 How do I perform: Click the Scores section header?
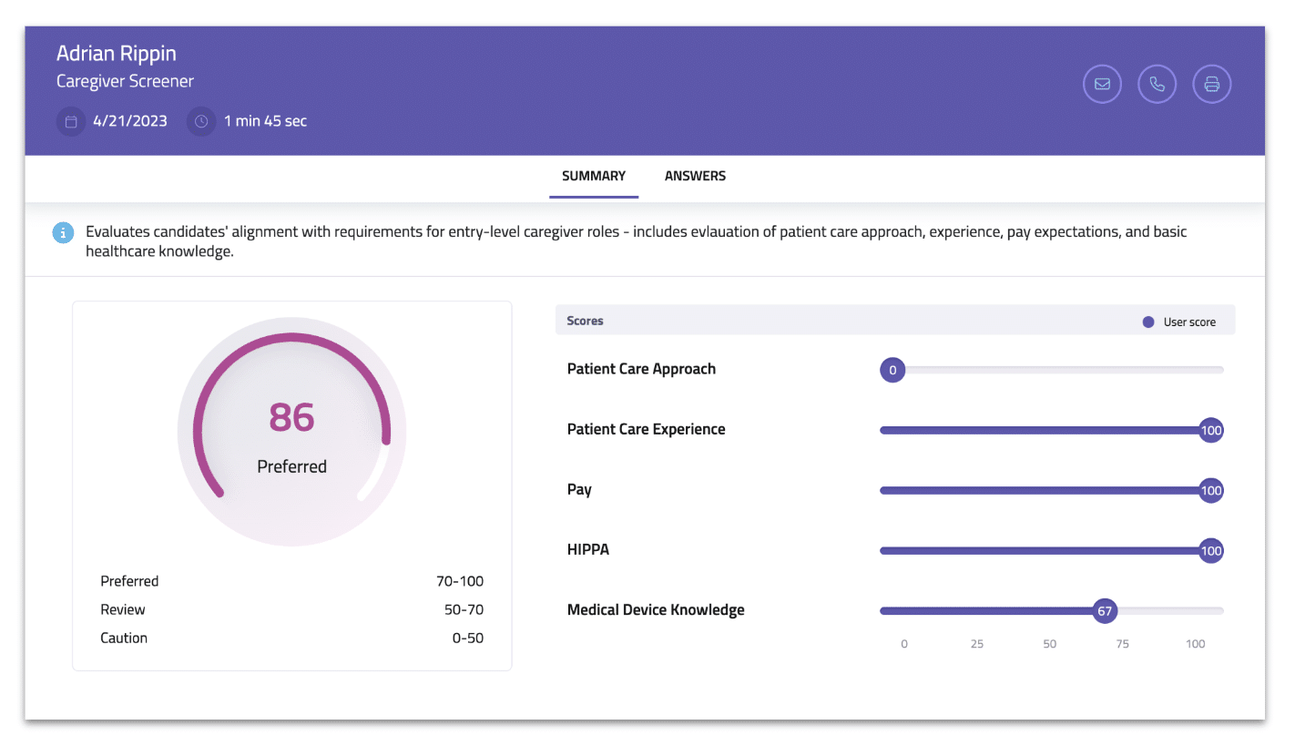click(895, 321)
